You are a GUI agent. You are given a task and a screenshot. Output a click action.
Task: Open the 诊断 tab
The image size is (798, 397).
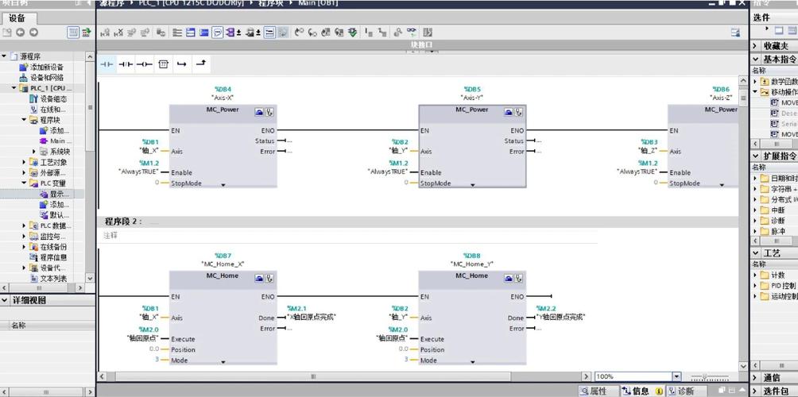point(684,391)
